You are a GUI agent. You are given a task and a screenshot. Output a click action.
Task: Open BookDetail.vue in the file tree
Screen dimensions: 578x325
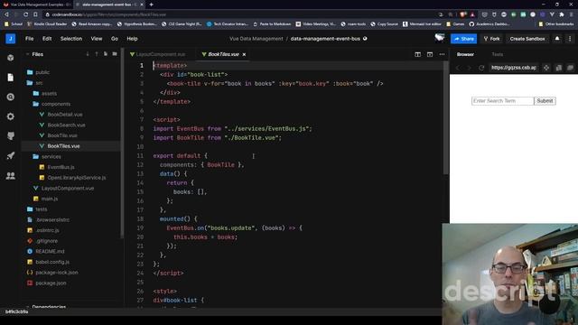pos(65,115)
